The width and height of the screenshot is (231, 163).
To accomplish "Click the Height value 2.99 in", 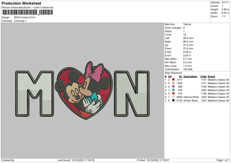I will [x=225, y=9].
